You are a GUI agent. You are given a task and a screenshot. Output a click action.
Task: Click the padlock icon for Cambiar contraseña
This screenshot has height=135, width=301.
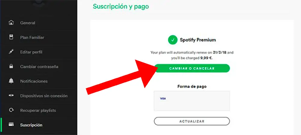tap(11, 66)
